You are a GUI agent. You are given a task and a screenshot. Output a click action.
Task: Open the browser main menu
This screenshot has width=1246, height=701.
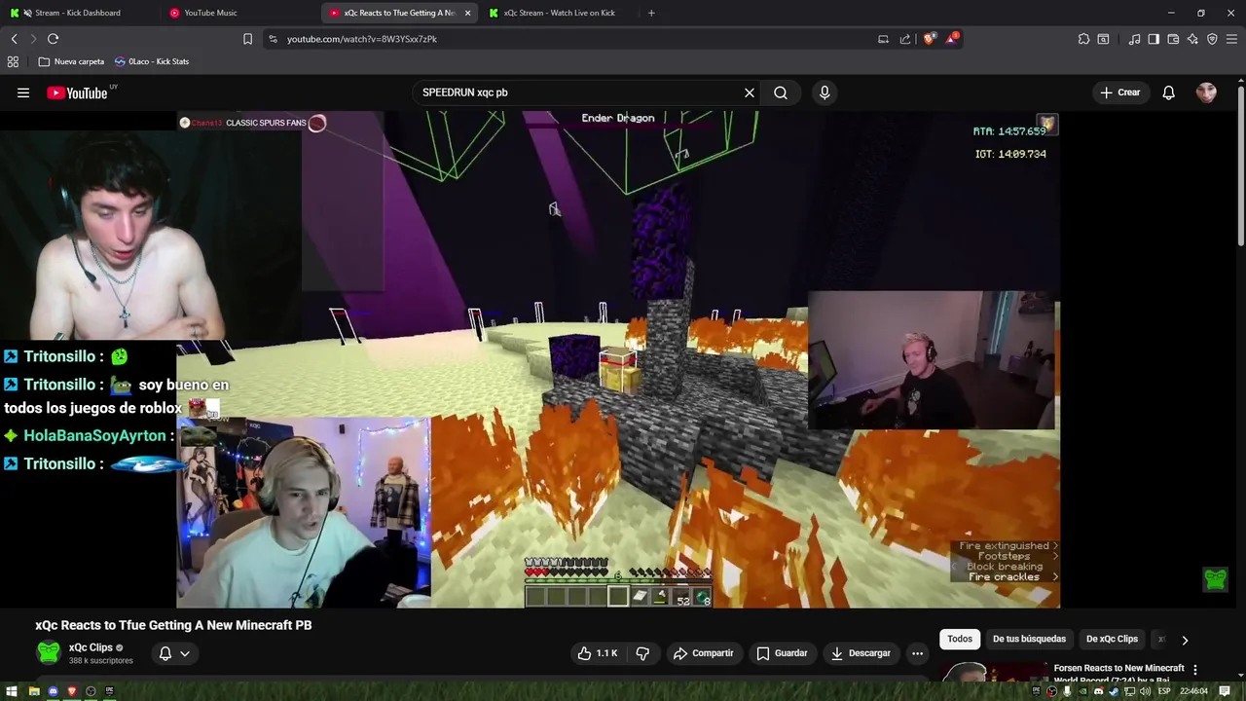point(1231,39)
